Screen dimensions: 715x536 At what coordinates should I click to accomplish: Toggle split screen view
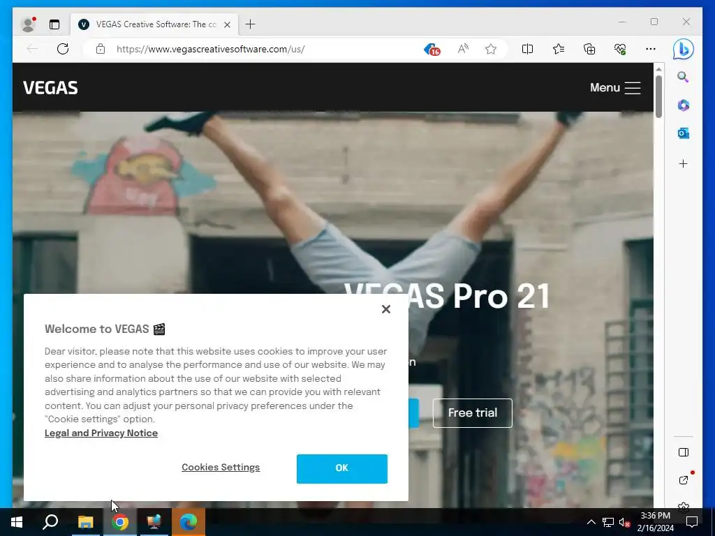[x=527, y=50]
